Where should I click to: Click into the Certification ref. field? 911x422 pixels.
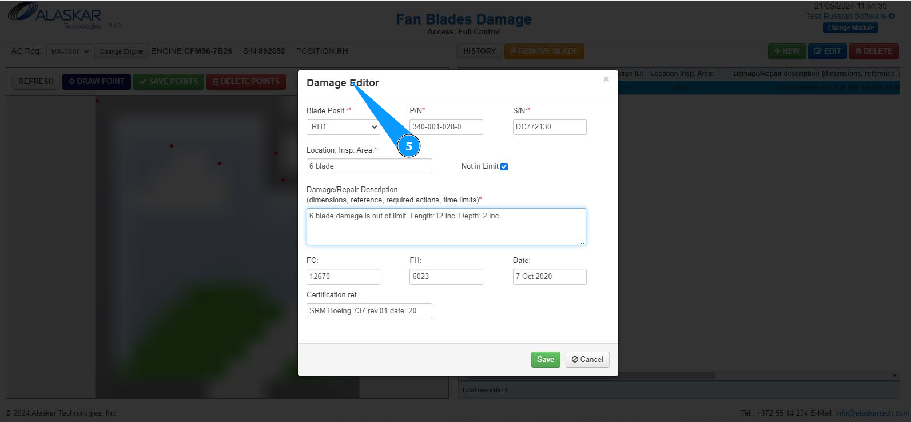click(x=369, y=311)
